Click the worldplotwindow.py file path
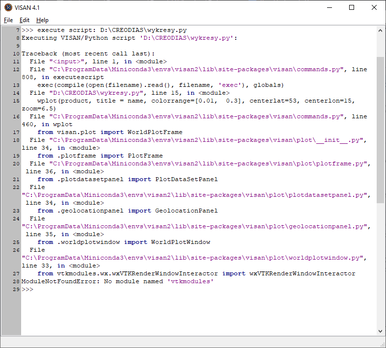The width and height of the screenshot is (386, 348). (x=192, y=258)
